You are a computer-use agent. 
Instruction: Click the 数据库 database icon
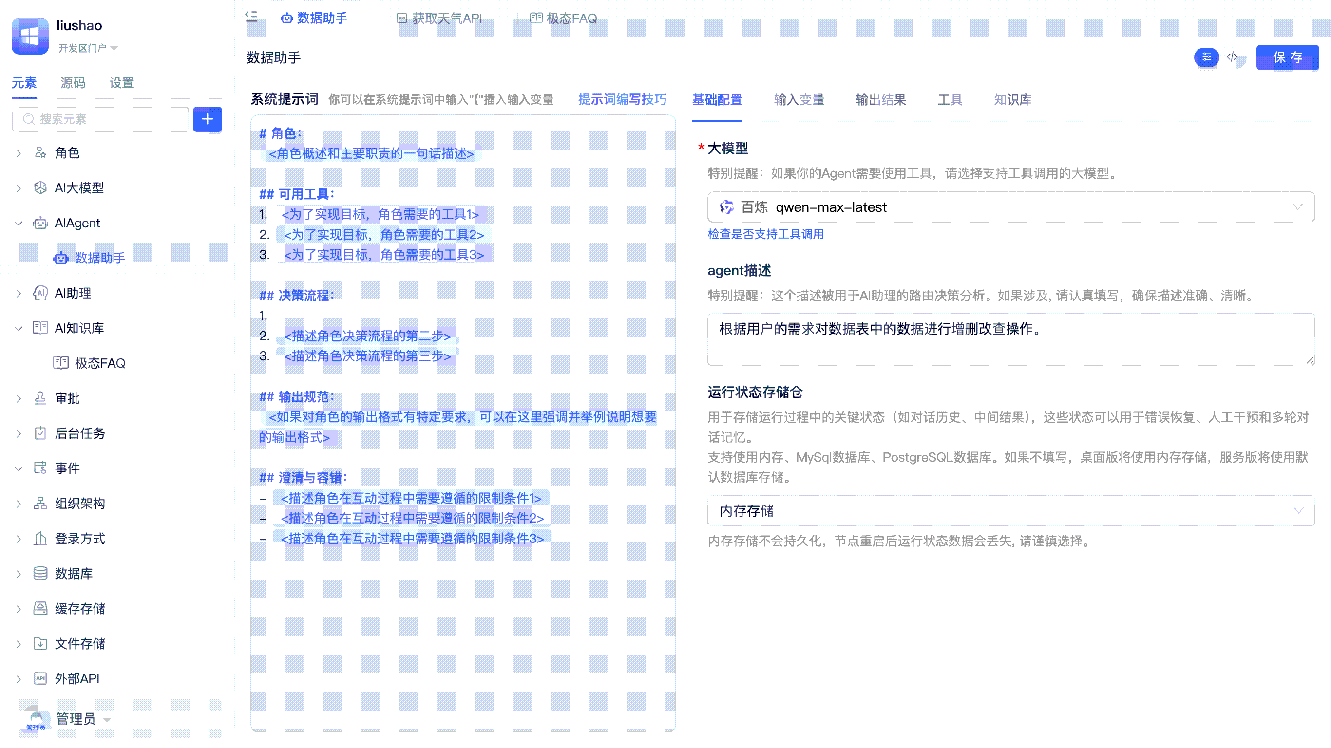[40, 573]
